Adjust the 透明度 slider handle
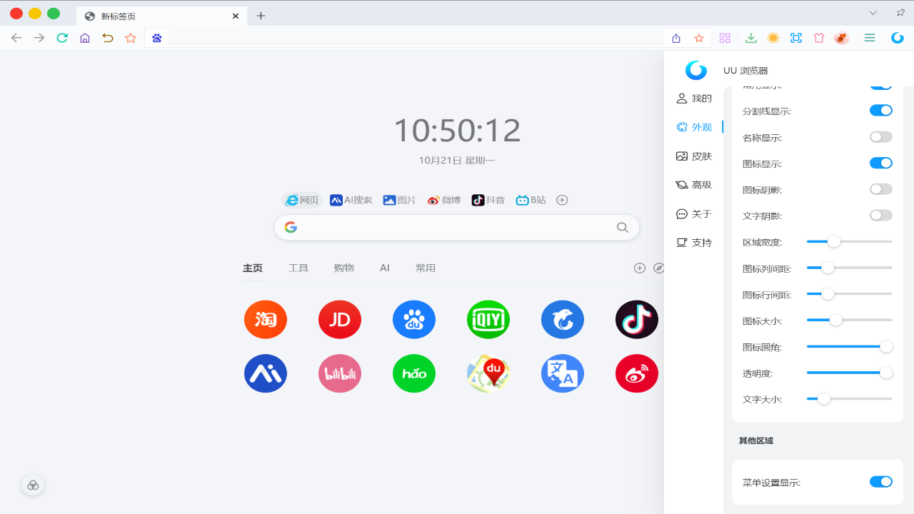This screenshot has height=514, width=914. pos(886,372)
